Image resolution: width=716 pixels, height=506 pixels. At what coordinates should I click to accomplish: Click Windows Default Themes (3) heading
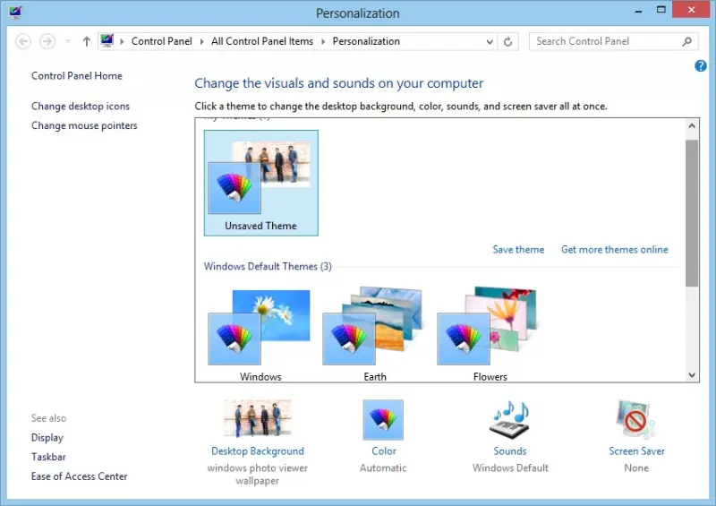click(268, 267)
